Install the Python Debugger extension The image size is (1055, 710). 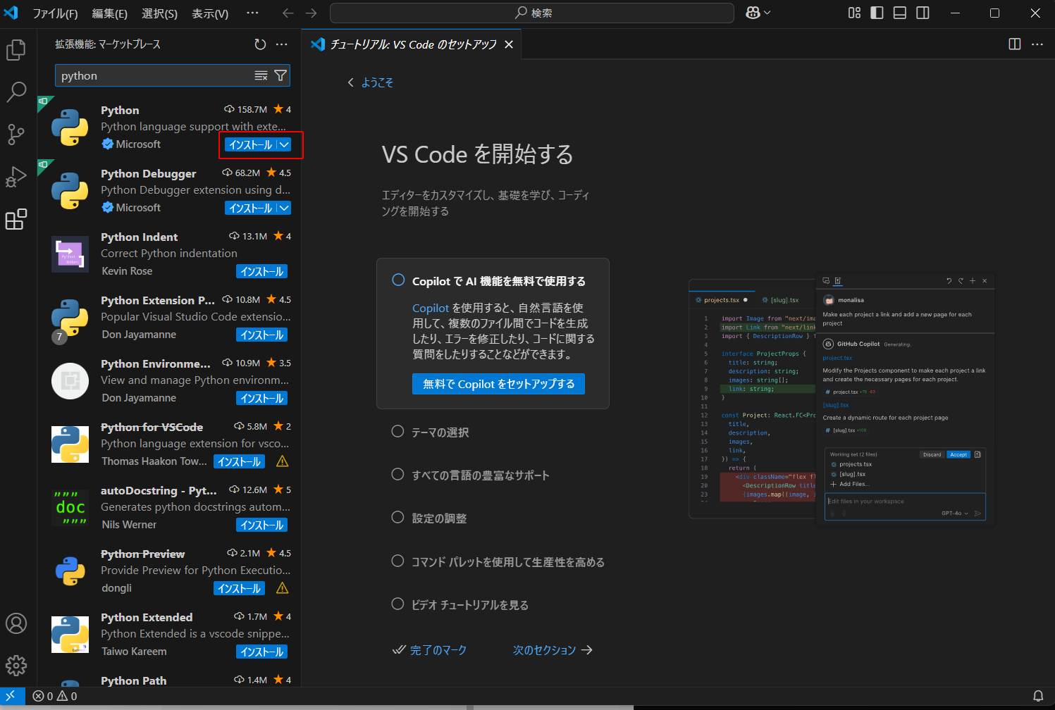point(250,208)
